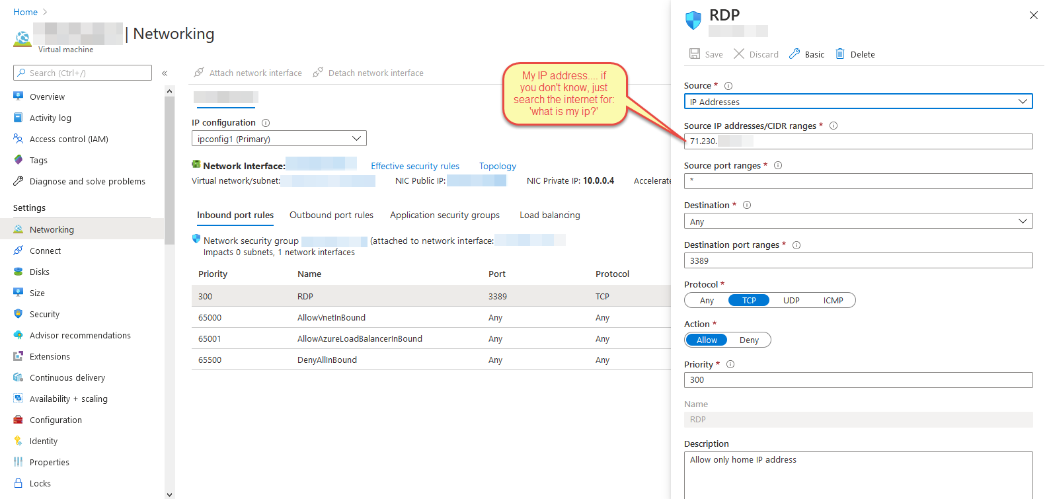This screenshot has width=1047, height=499.
Task: Collapse the sidebar menu with chevron
Action: click(165, 73)
